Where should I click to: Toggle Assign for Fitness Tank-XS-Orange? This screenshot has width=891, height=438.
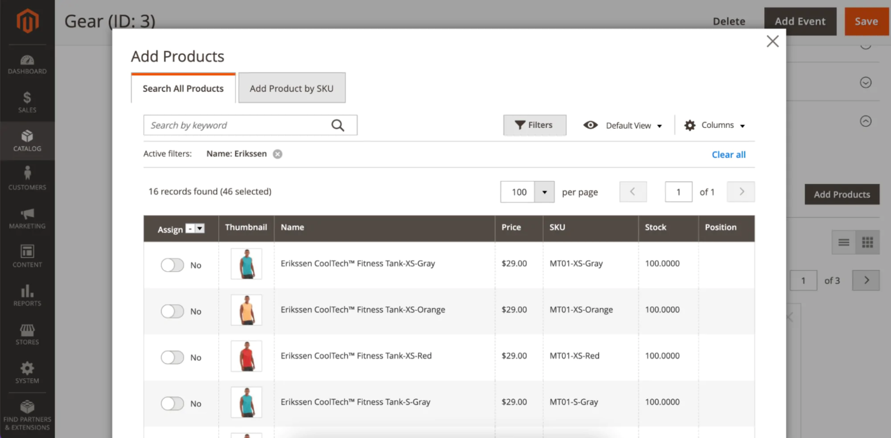[172, 311]
